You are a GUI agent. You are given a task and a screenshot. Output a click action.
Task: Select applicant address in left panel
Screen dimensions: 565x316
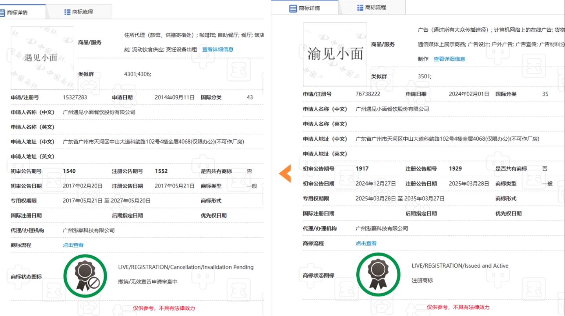(153, 142)
